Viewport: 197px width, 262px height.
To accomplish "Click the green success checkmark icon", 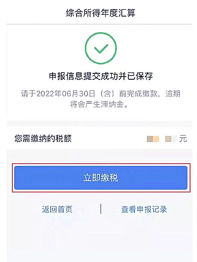I will coord(101,48).
